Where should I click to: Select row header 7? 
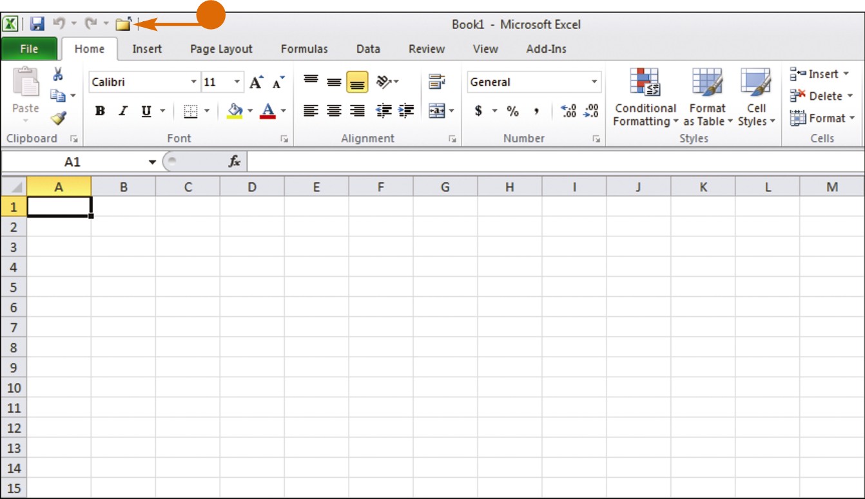coord(14,328)
